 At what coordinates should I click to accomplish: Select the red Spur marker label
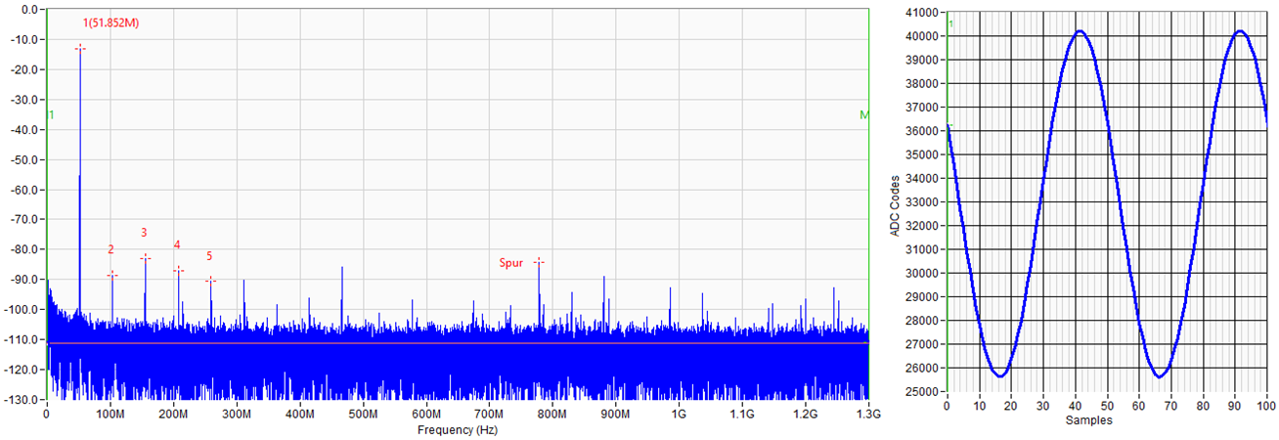tap(511, 263)
